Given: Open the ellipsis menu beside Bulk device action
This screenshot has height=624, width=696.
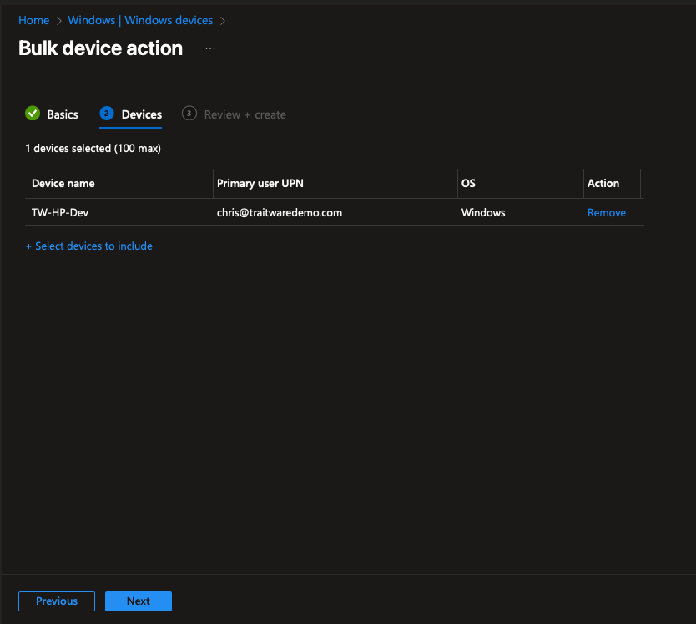Looking at the screenshot, I should (210, 48).
